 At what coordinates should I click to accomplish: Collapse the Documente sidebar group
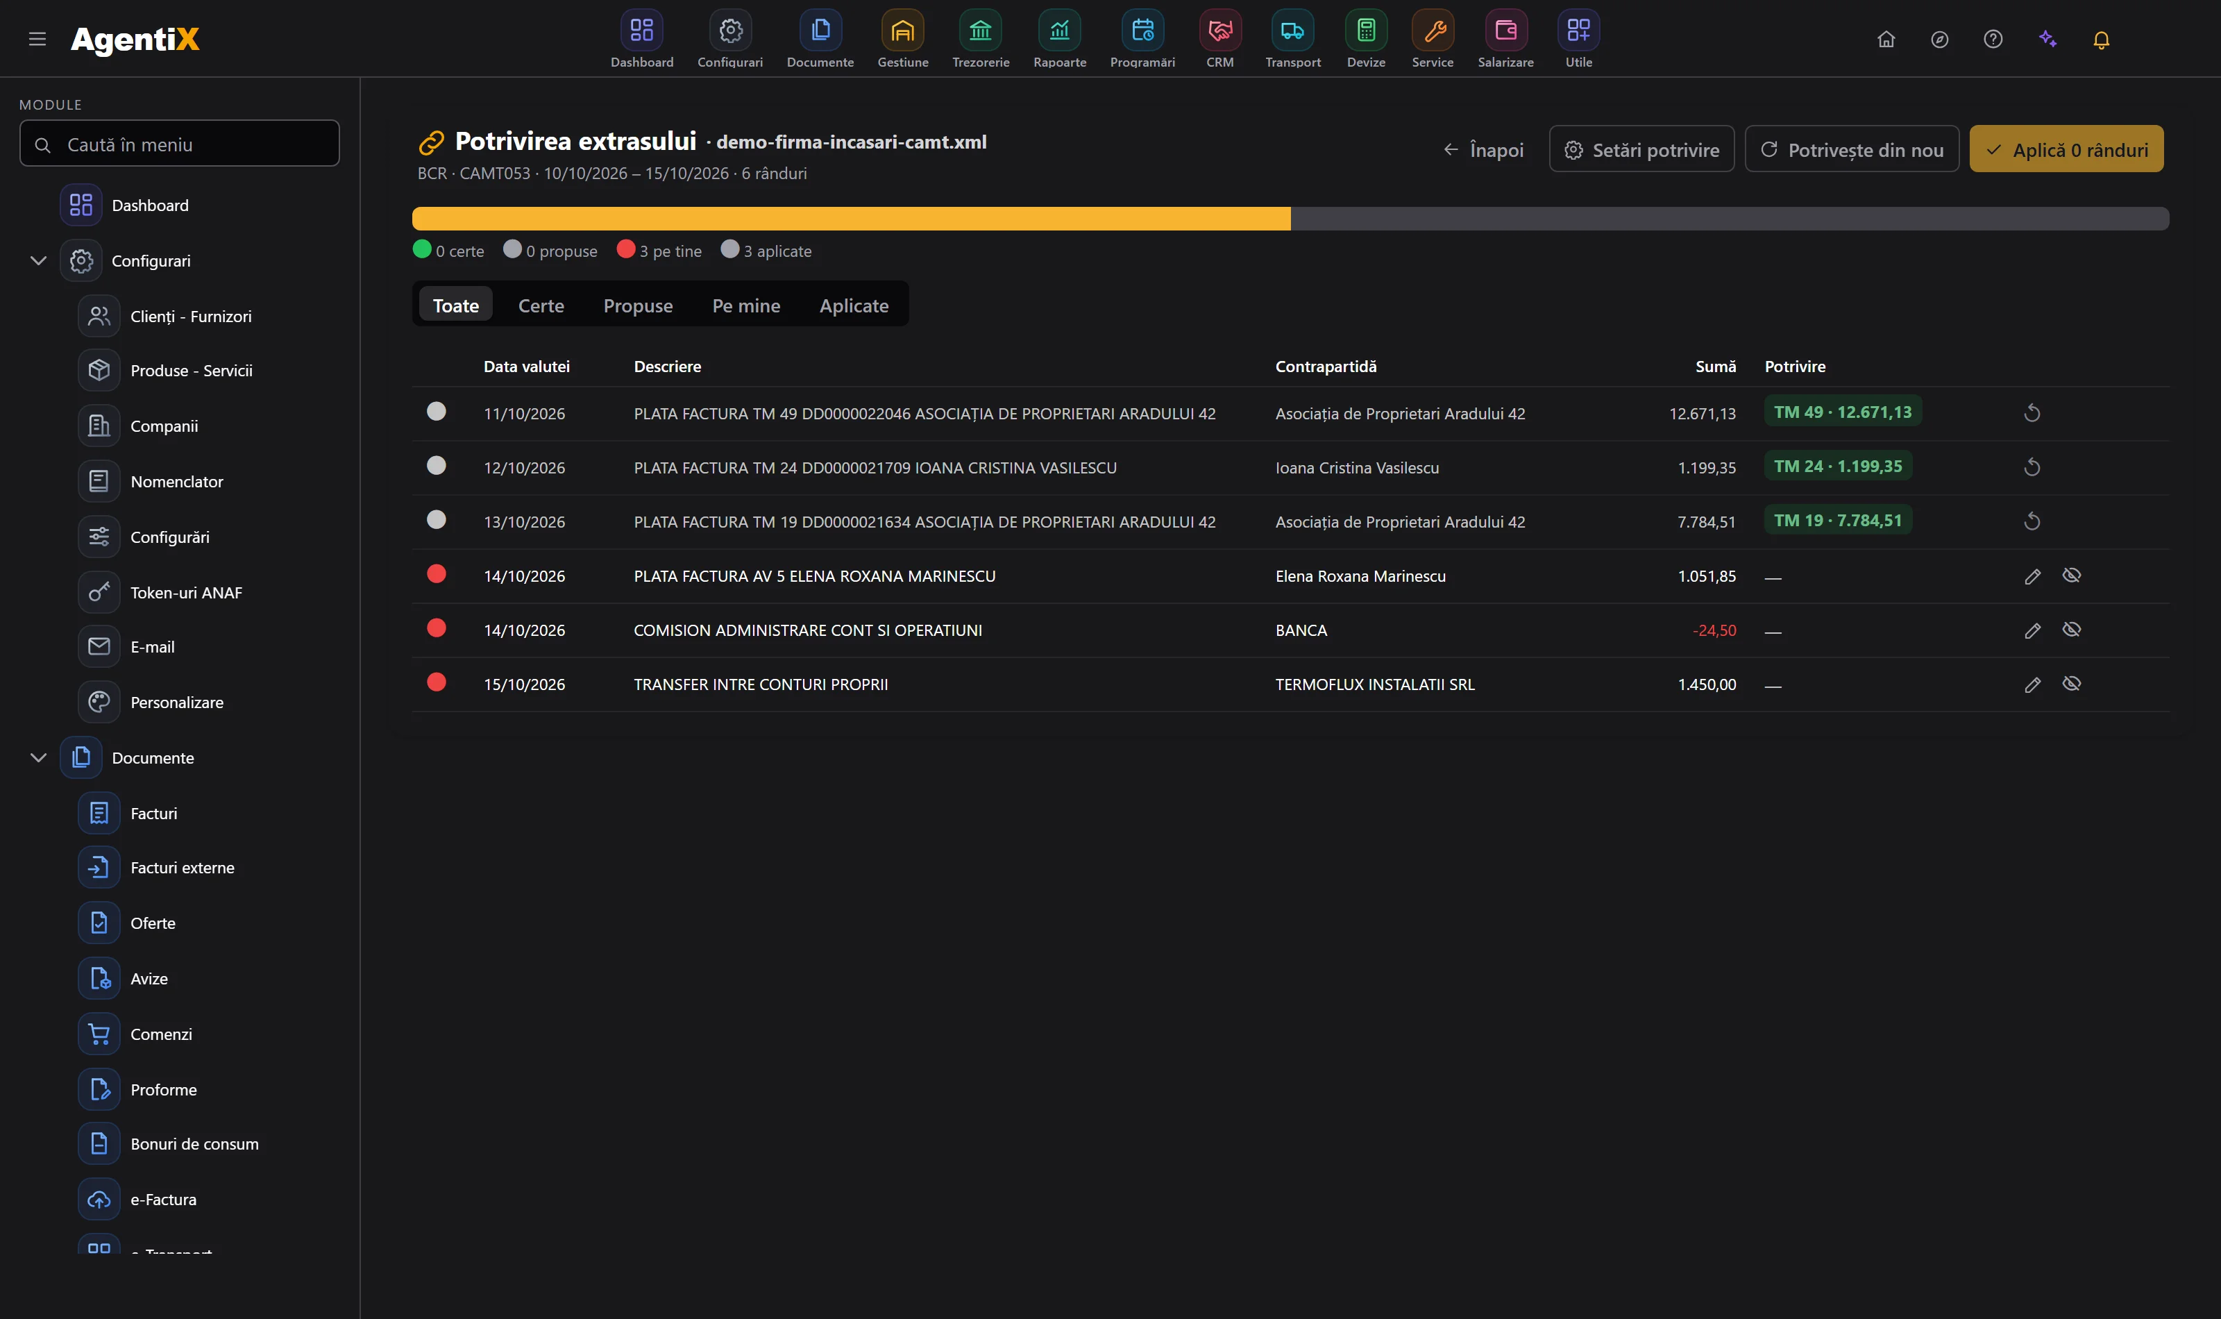coord(38,757)
